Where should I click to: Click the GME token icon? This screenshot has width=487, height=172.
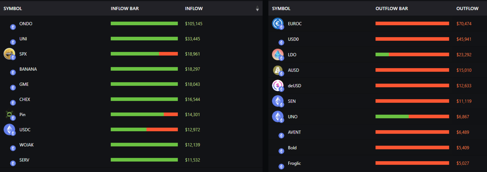(x=13, y=87)
